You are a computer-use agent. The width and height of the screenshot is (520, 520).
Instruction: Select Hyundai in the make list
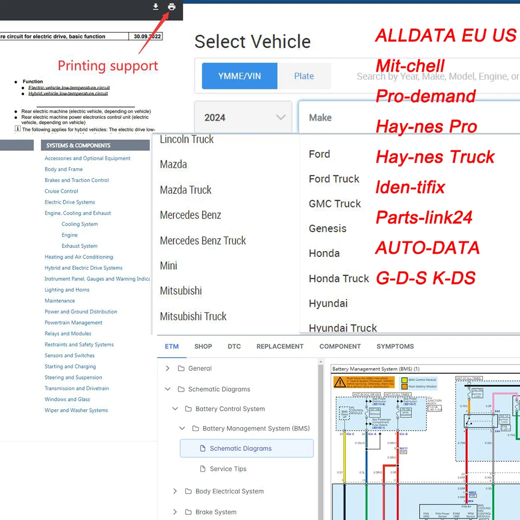(328, 303)
